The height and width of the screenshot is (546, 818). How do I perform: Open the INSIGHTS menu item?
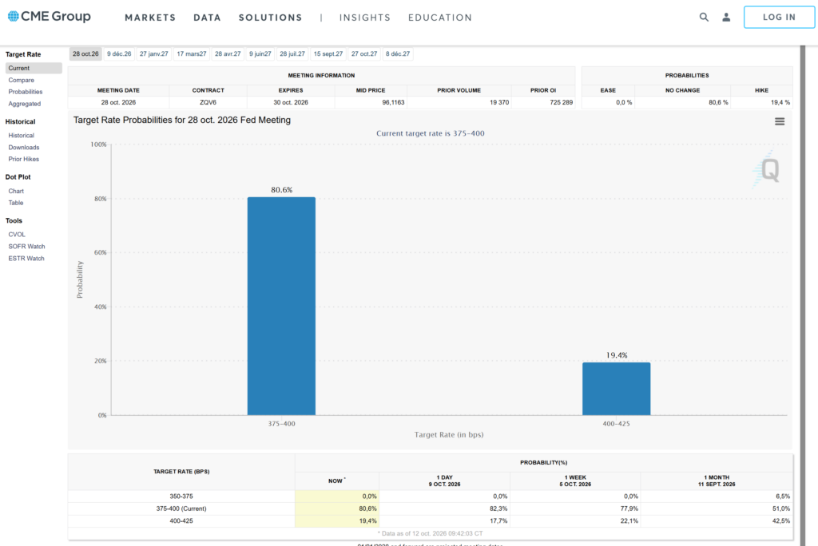coord(364,18)
